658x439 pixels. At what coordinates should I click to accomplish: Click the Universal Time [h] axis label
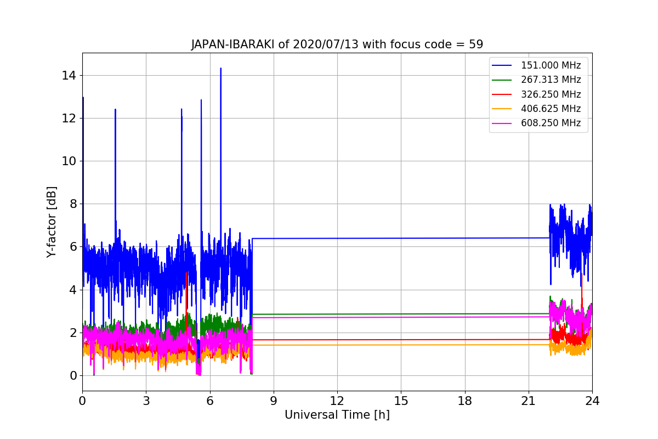tap(337, 415)
